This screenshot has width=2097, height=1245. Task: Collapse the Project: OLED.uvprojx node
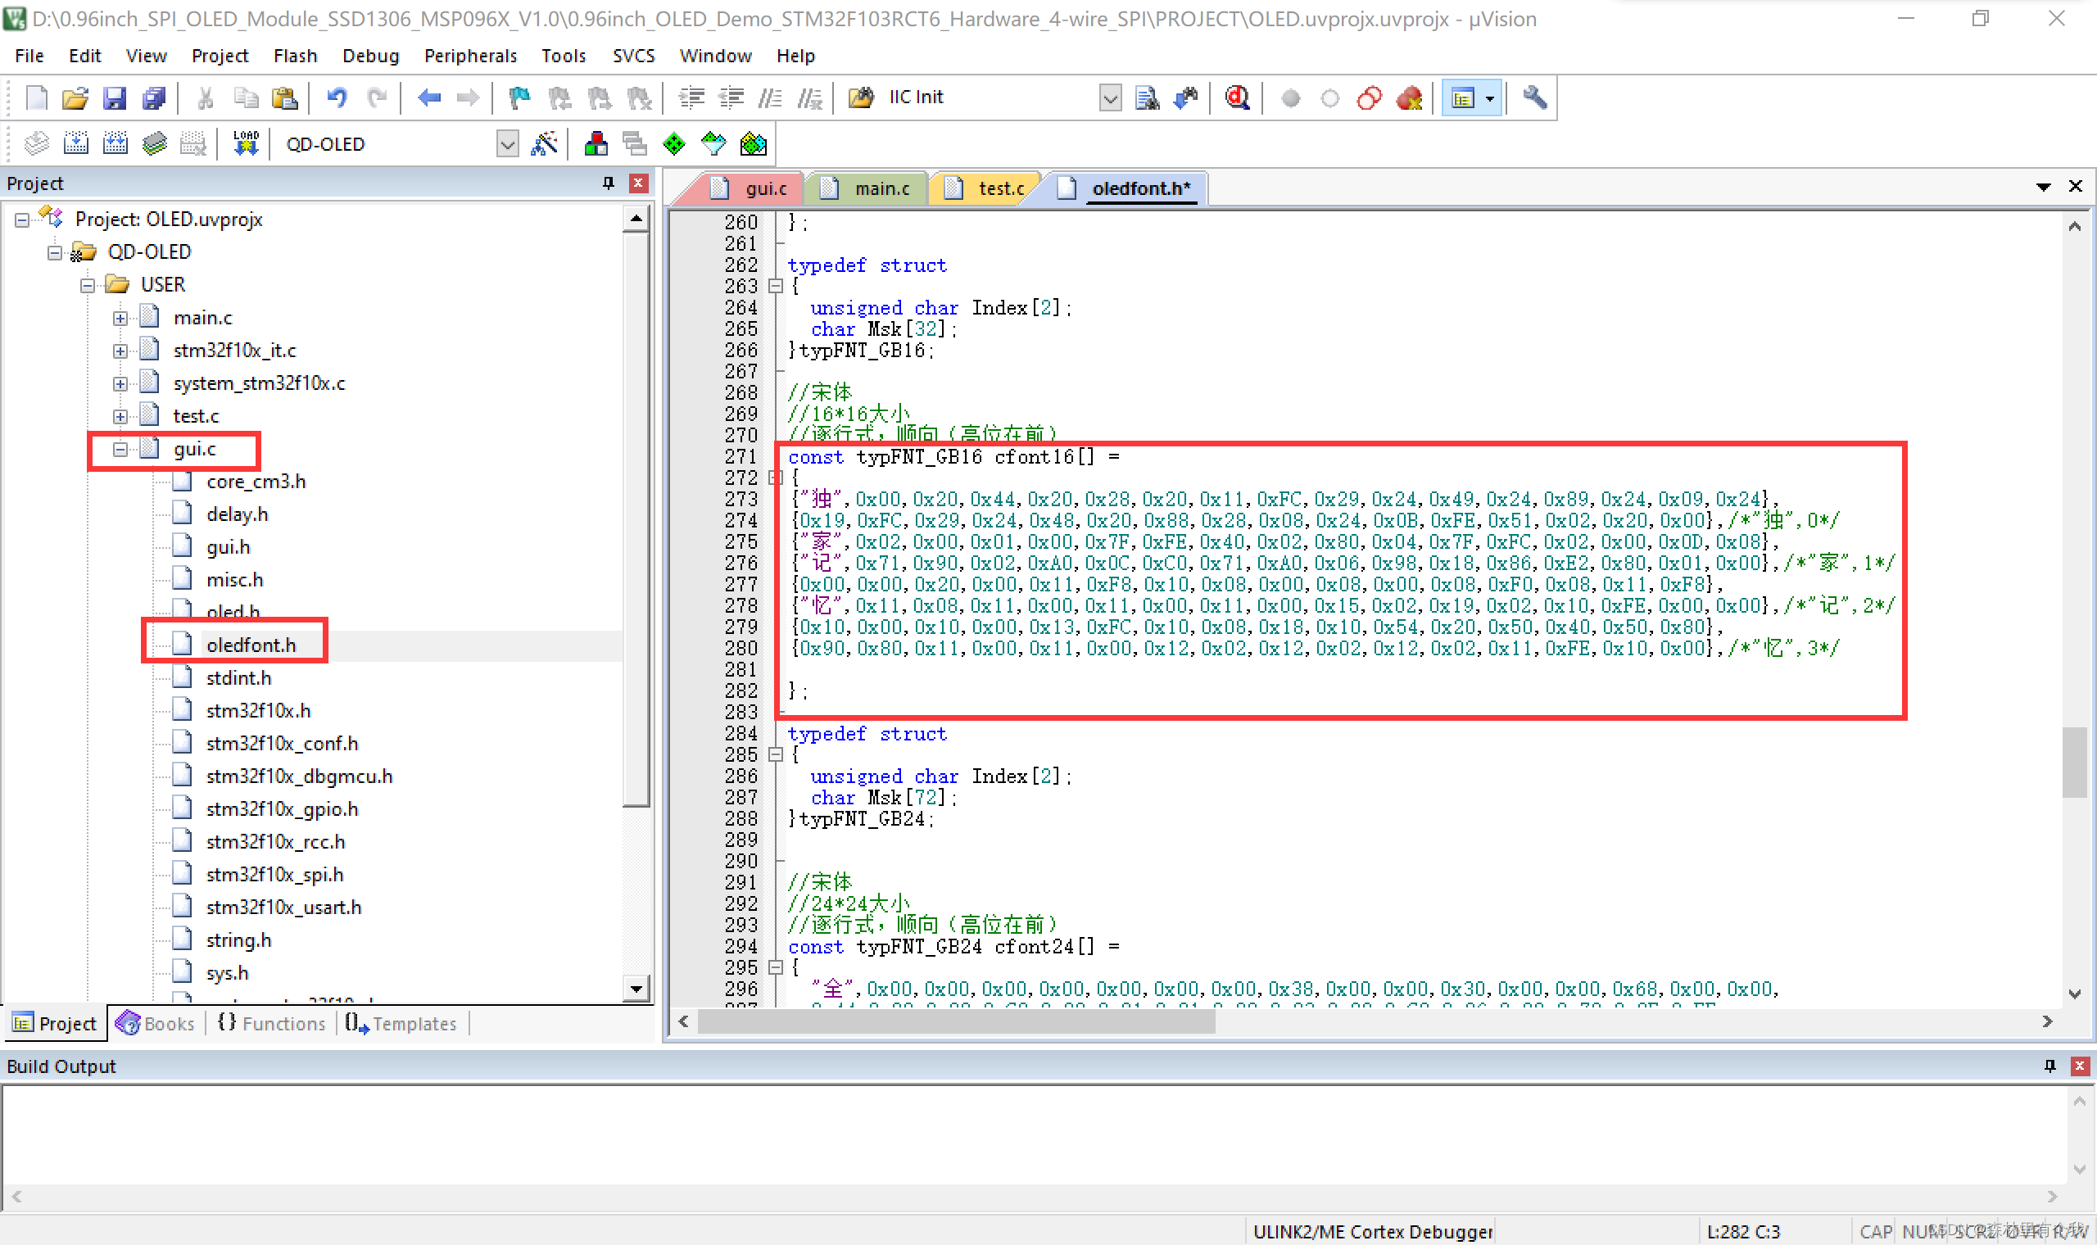(22, 220)
